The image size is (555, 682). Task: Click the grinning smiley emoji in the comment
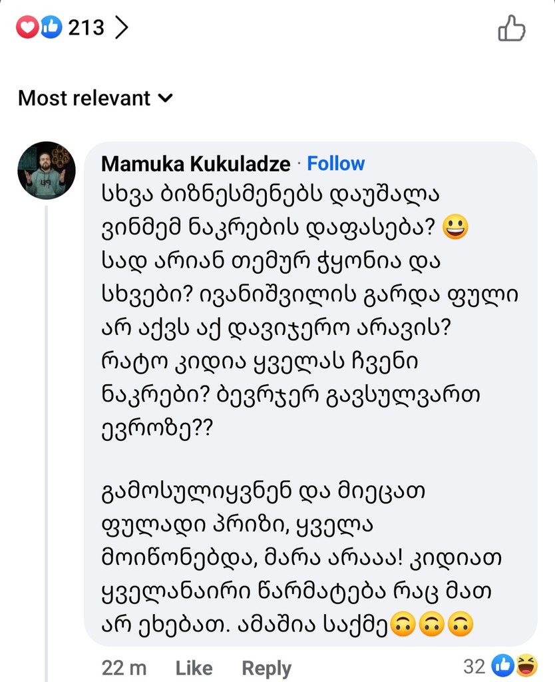455,228
